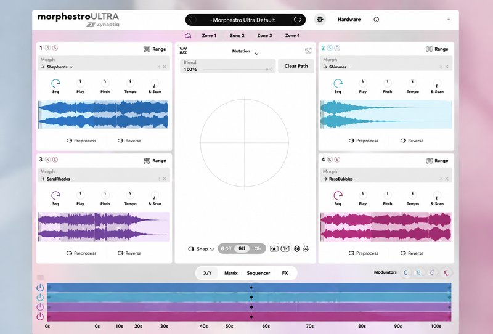Viewport: 493px width, 334px height.
Task: Click the Seq knob in slot 4
Action: [338, 195]
